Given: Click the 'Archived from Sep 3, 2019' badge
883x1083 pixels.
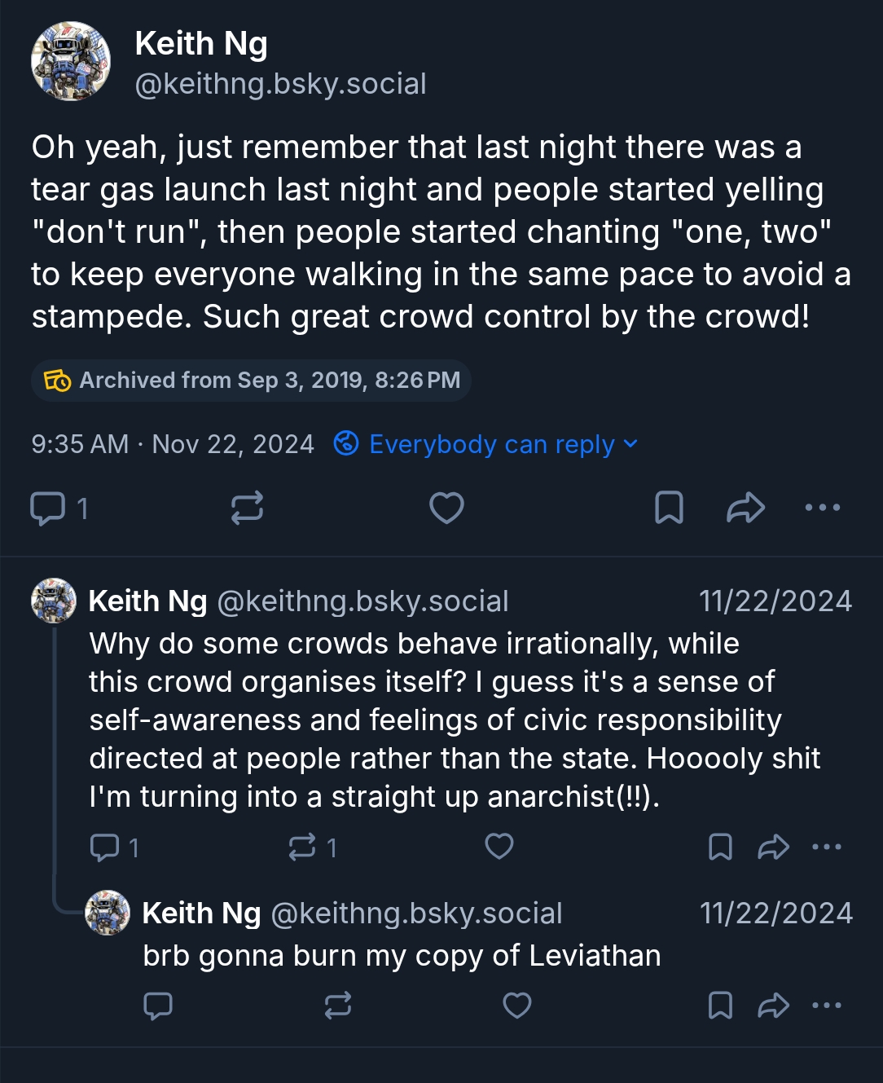Looking at the screenshot, I should click(252, 381).
